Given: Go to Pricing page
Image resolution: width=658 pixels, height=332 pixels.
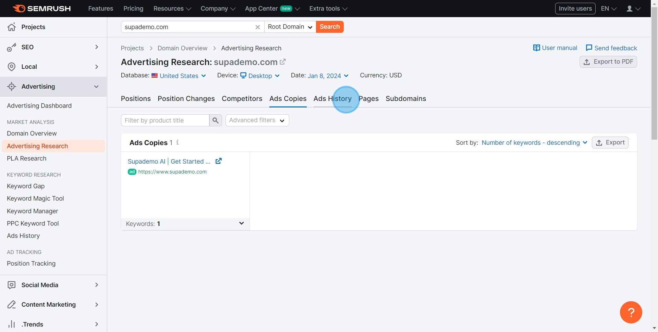Looking at the screenshot, I should [133, 9].
